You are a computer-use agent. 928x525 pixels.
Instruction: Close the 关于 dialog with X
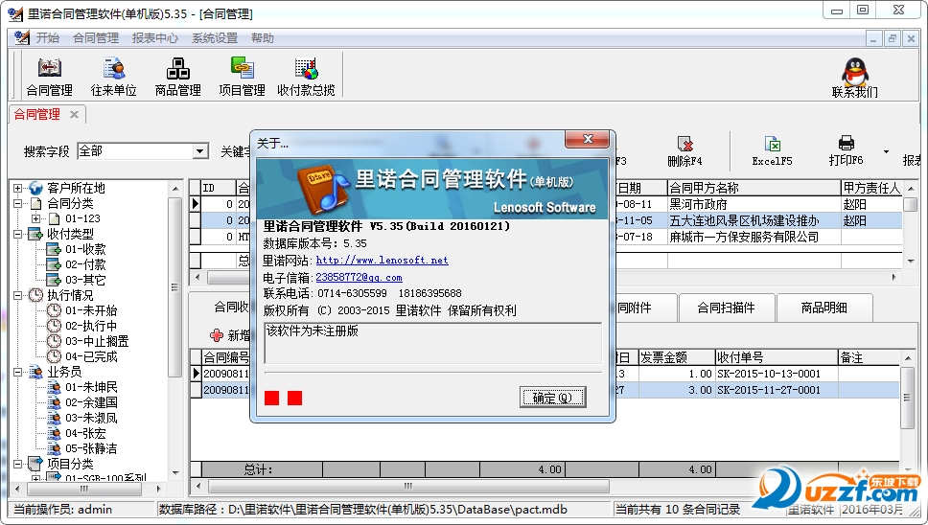click(x=587, y=139)
